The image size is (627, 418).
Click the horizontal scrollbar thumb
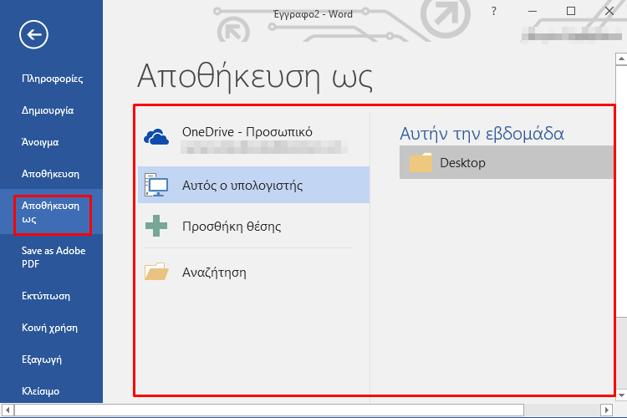[269, 410]
